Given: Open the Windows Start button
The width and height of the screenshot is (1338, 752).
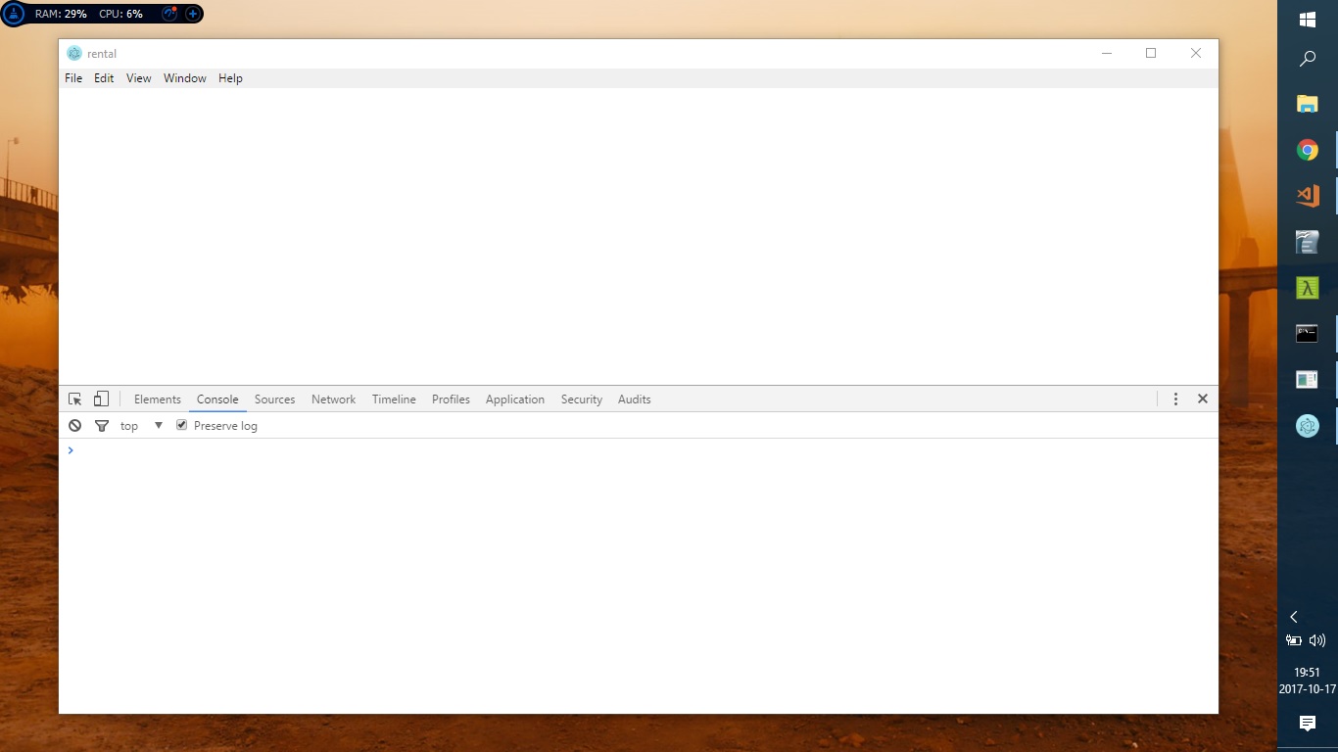Looking at the screenshot, I should pos(1307,19).
